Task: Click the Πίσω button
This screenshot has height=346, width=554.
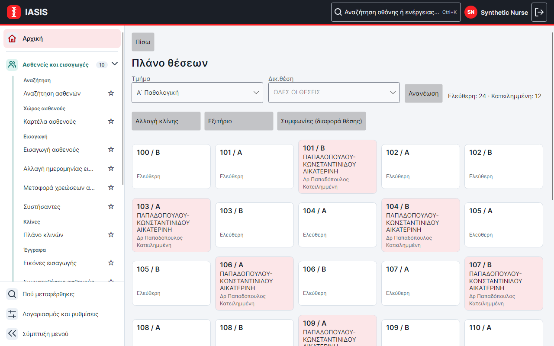Action: click(x=143, y=42)
